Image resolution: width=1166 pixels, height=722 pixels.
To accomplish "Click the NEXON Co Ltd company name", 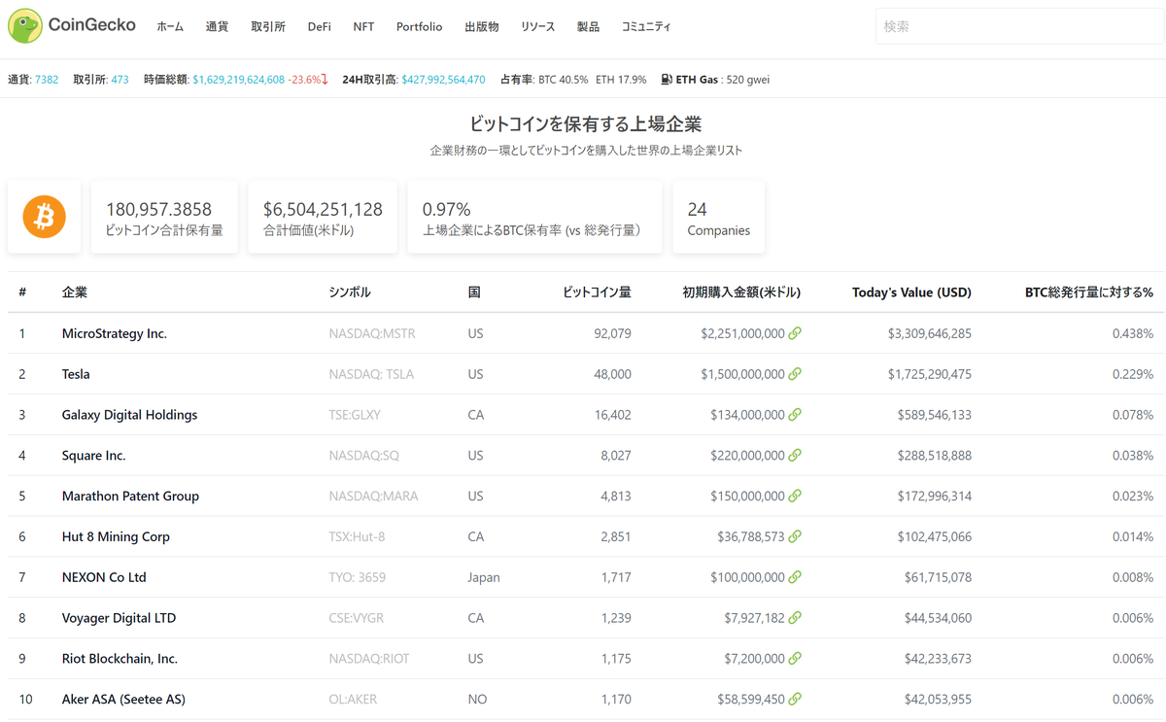I will tap(104, 577).
